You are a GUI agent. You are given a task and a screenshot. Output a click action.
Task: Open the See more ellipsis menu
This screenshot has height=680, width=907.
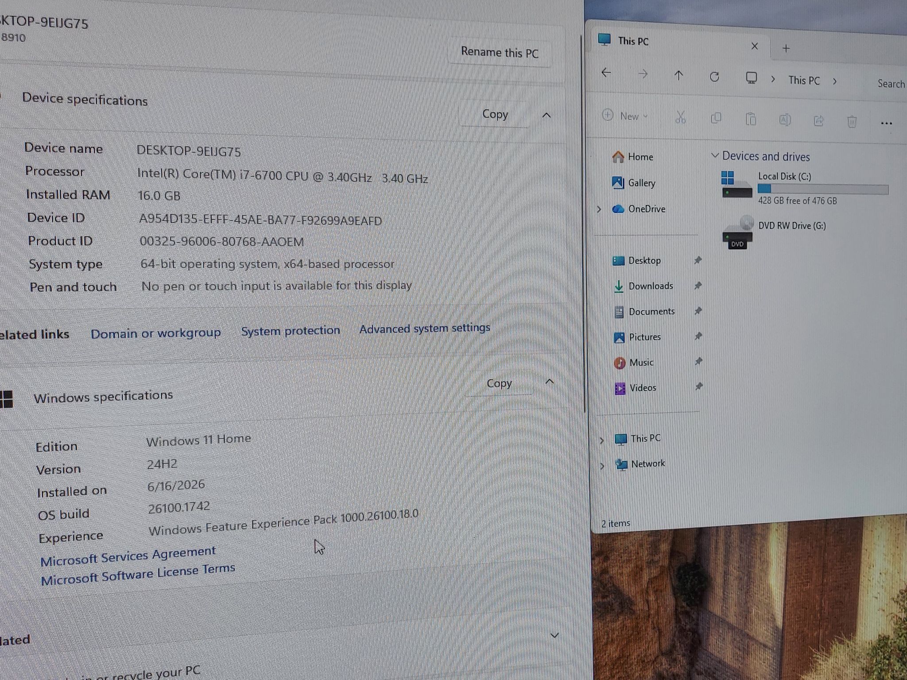887,124
